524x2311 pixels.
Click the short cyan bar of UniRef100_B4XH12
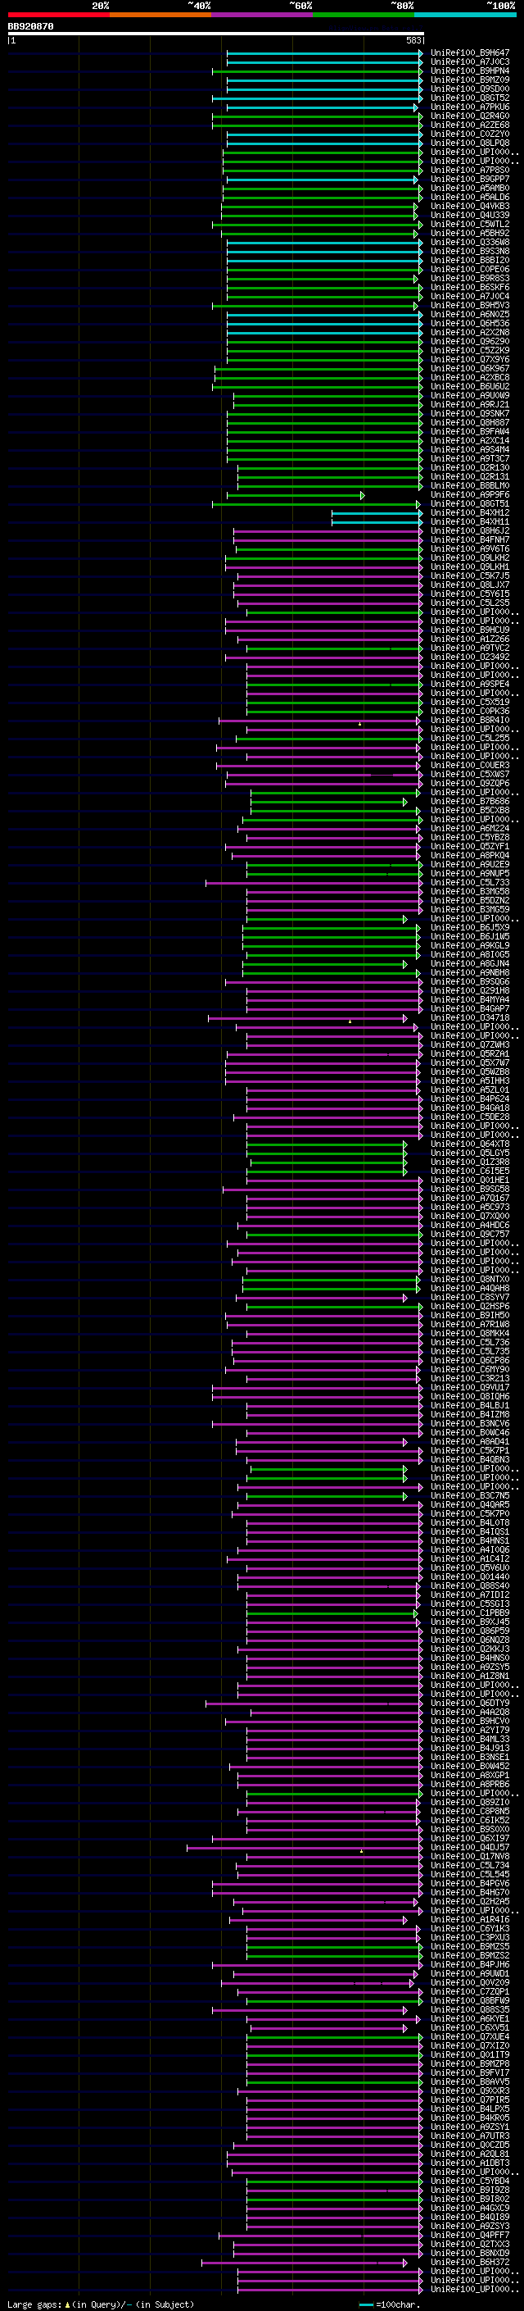pyautogui.click(x=377, y=513)
